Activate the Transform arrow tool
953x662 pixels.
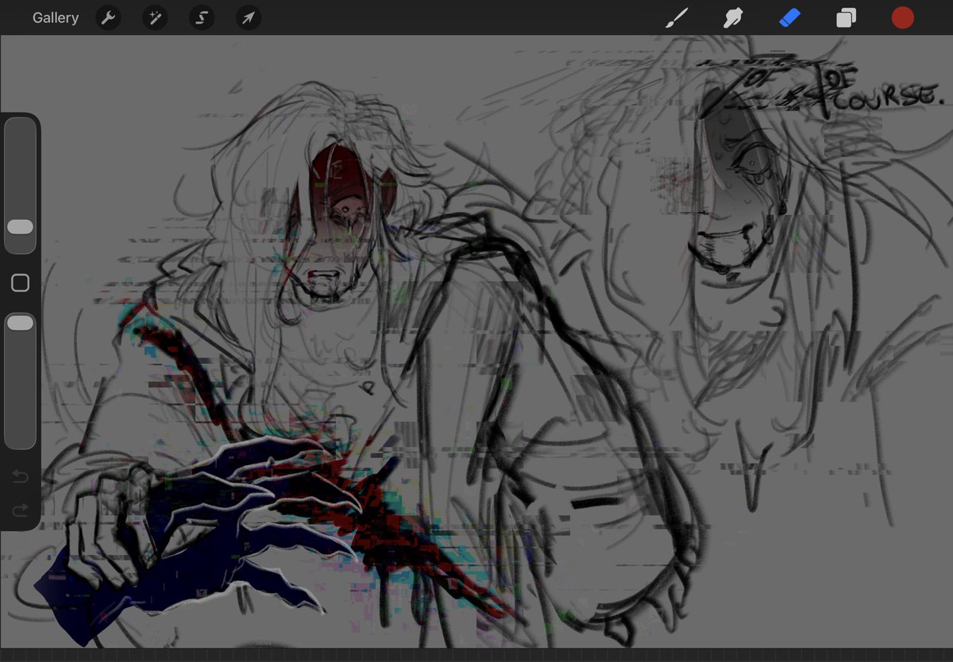click(x=249, y=17)
